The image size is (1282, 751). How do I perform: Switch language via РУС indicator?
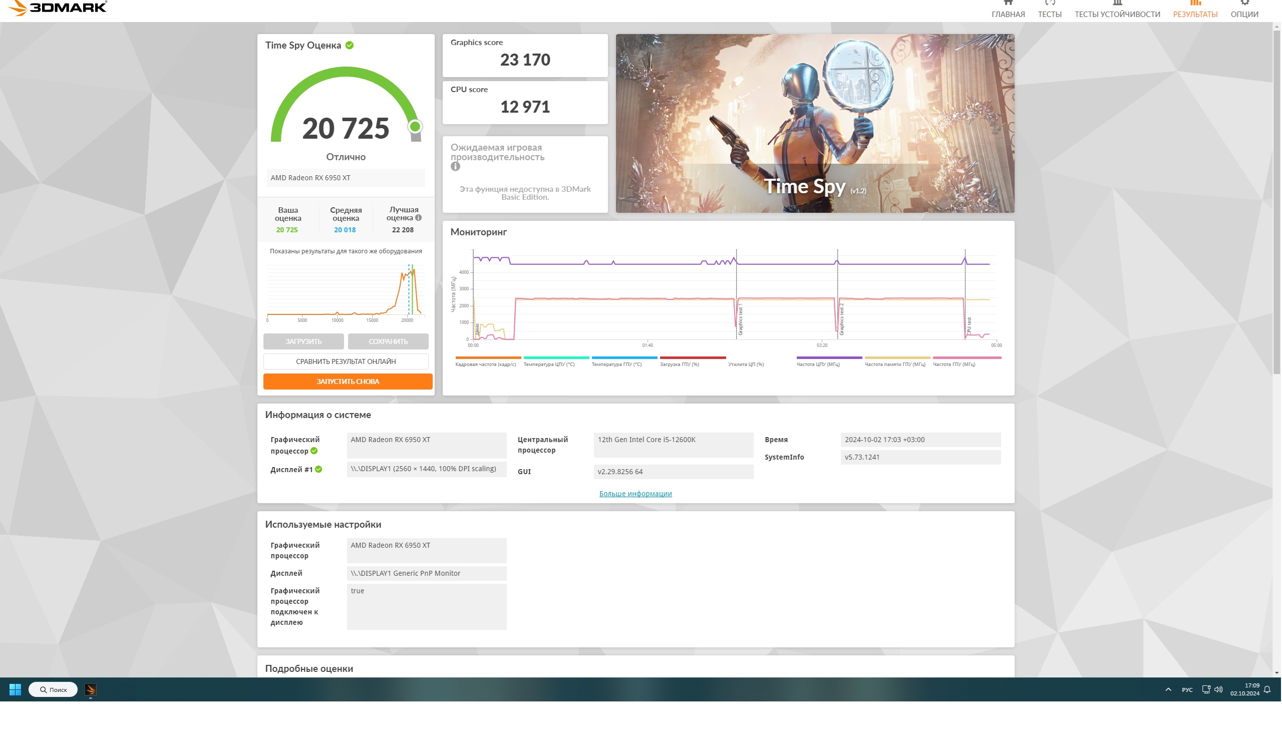1188,690
